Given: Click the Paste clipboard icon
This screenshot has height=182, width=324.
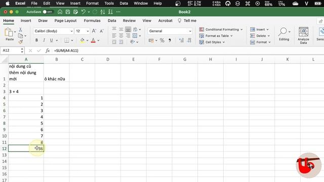Looking at the screenshot, I should click(9, 32).
